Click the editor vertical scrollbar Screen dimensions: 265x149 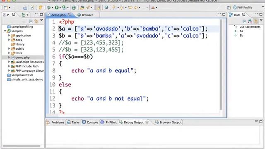click(221, 65)
